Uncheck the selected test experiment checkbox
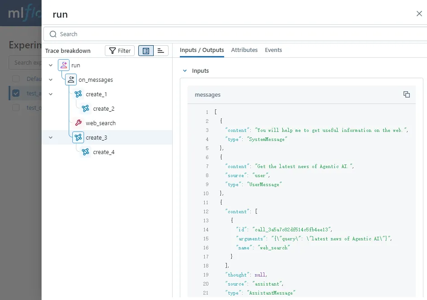The image size is (427, 300). 16,93
